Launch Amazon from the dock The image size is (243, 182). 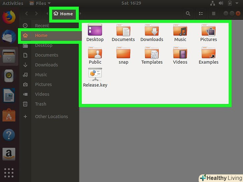pyautogui.click(x=9, y=154)
